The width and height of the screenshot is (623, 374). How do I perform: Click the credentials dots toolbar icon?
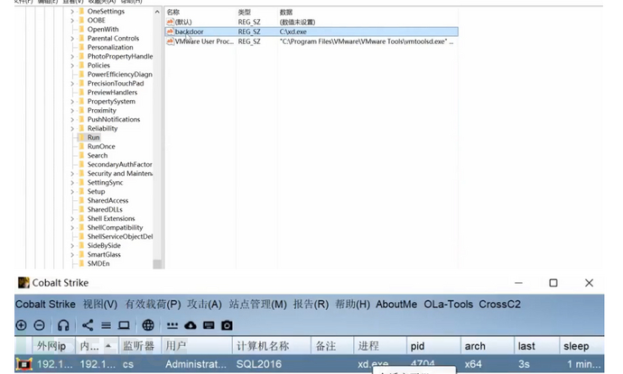coord(172,325)
